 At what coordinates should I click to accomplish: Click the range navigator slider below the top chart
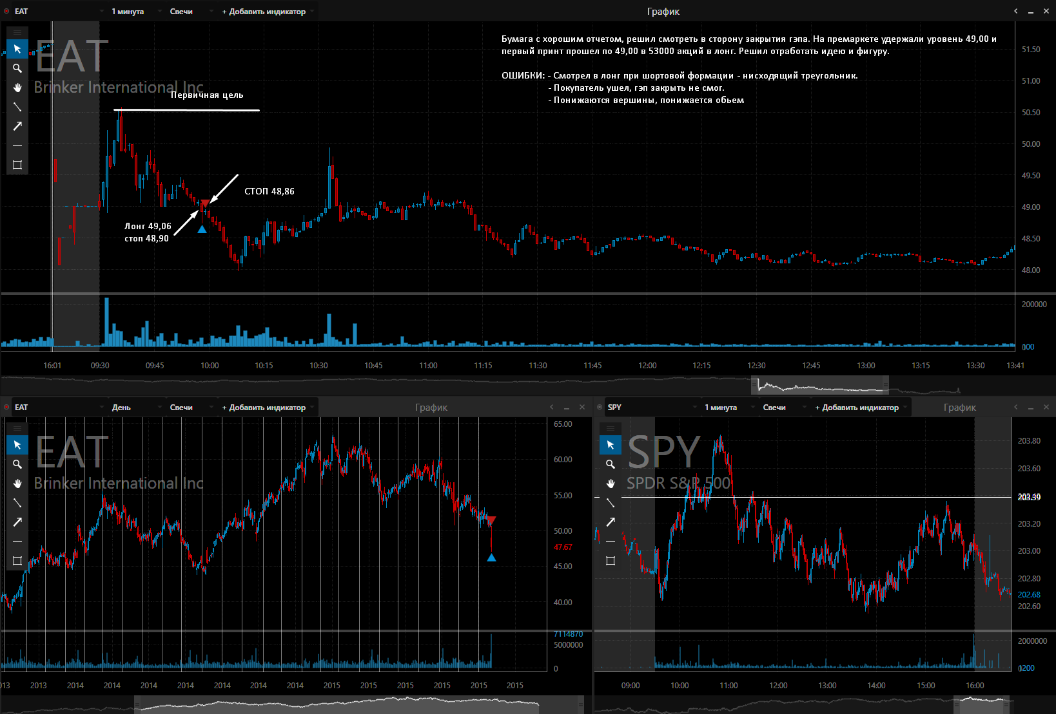click(x=820, y=386)
